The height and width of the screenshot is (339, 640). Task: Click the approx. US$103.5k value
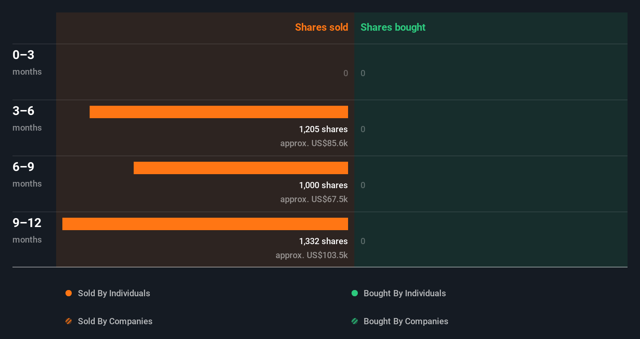pyautogui.click(x=311, y=255)
